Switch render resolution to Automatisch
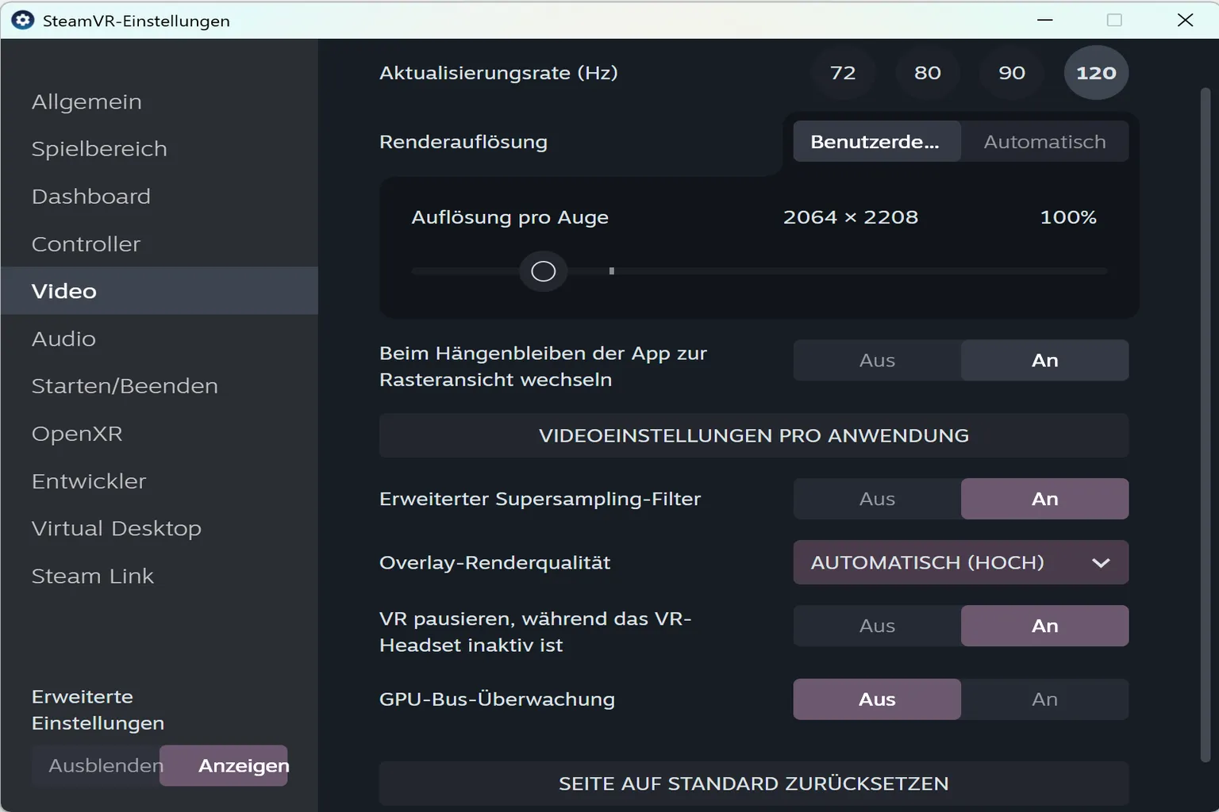The width and height of the screenshot is (1219, 812). point(1044,142)
